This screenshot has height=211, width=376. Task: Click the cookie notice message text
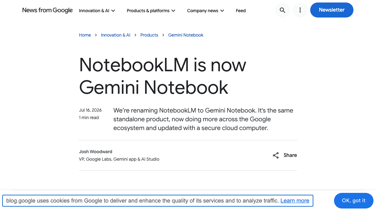pos(142,201)
